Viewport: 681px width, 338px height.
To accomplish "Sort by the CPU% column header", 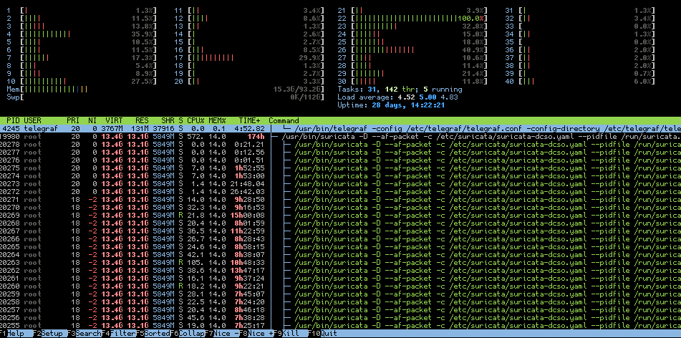I will click(198, 120).
